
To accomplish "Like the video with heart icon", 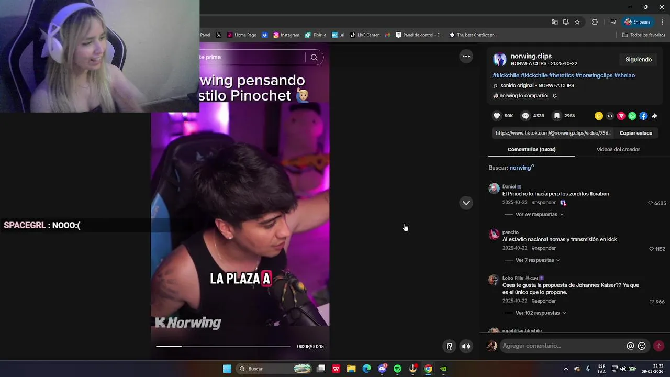I will (x=497, y=116).
